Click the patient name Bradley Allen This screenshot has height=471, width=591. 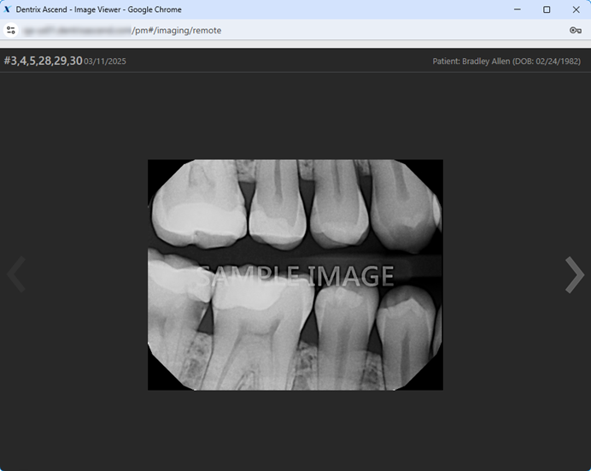486,62
